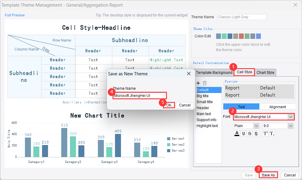Select Highlight text in cell style list
Viewport: 302px width, 180px height.
tap(209, 126)
